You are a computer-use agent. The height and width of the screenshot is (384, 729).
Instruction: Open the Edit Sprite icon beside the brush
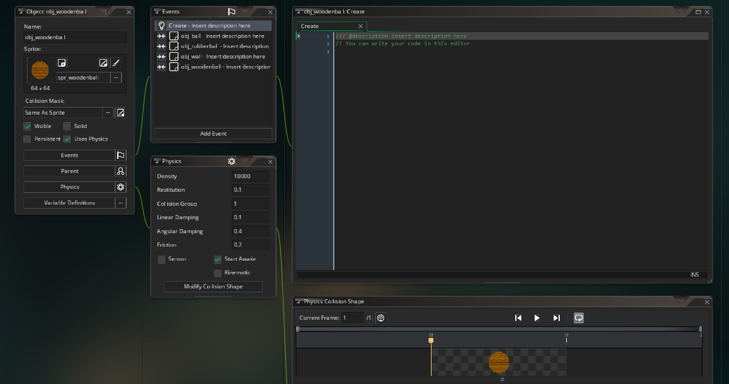point(103,63)
